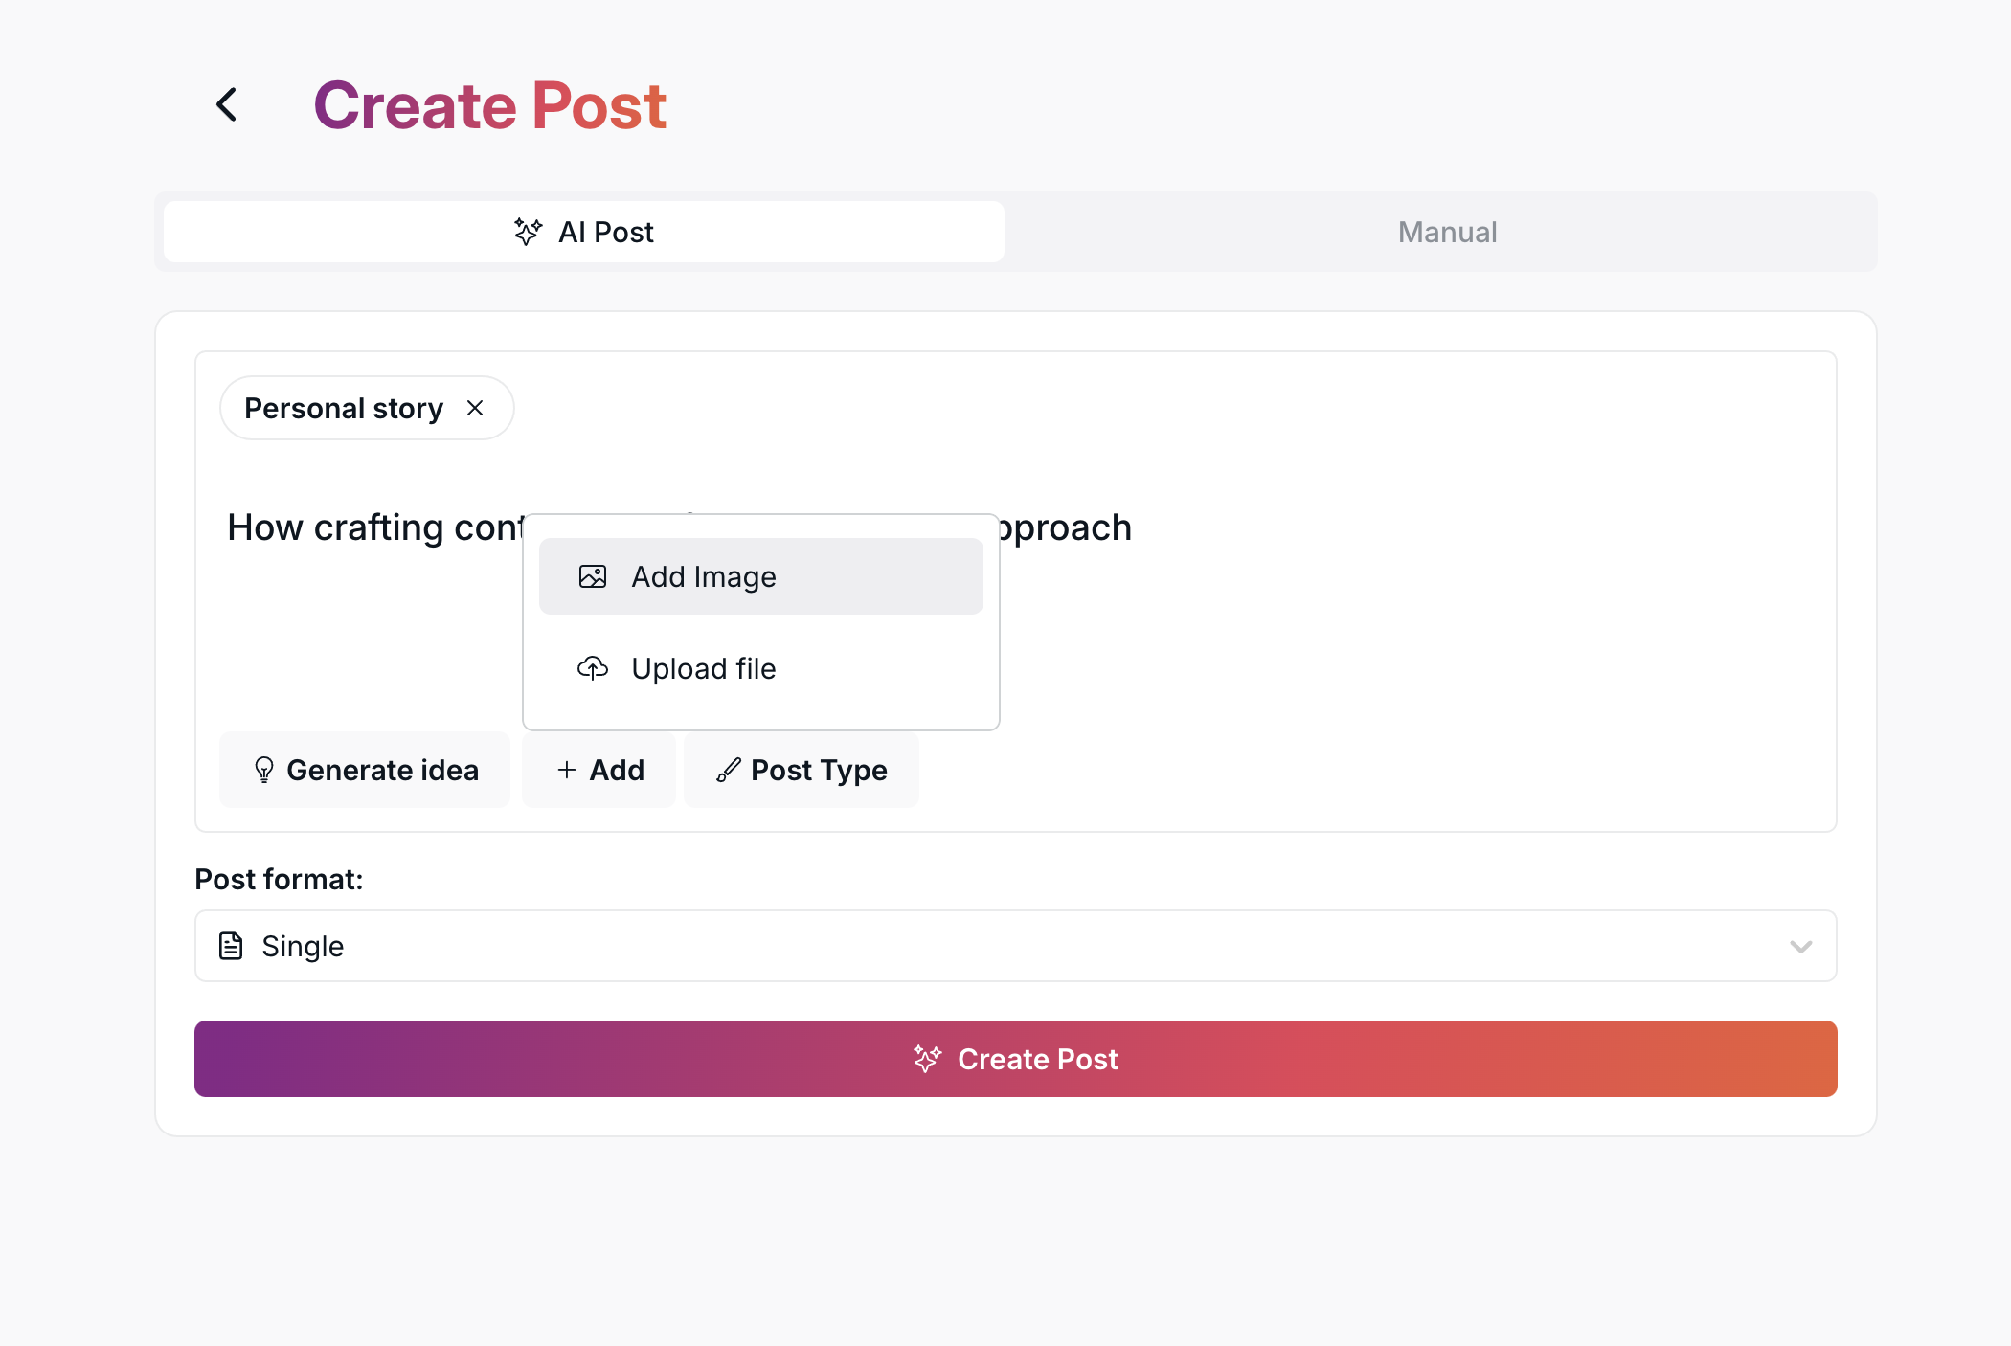Click the image icon beside Add Image
This screenshot has width=2011, height=1346.
pyautogui.click(x=593, y=576)
